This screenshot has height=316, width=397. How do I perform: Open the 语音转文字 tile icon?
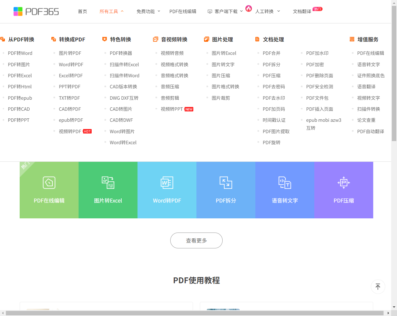(285, 183)
